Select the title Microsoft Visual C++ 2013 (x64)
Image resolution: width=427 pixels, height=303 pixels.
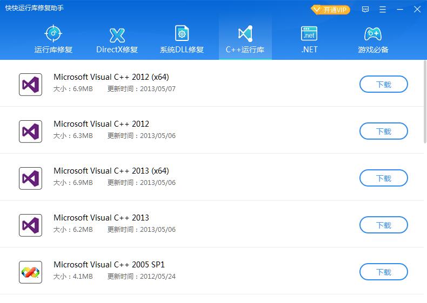(111, 171)
